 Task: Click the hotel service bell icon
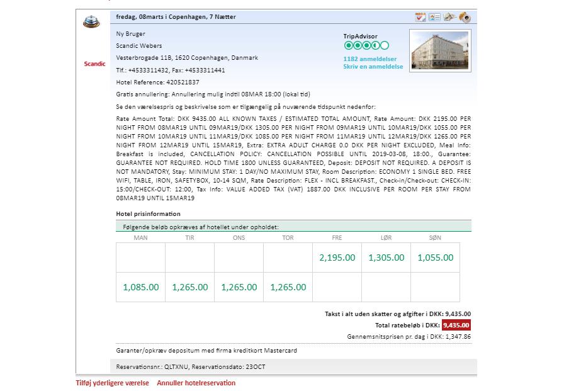[91, 21]
